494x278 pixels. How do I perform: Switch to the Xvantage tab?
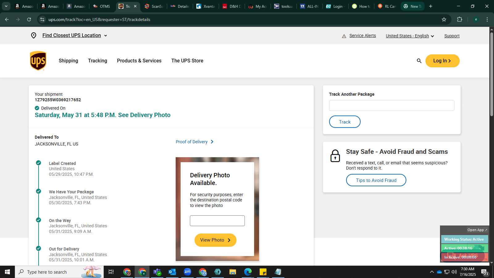[206, 6]
